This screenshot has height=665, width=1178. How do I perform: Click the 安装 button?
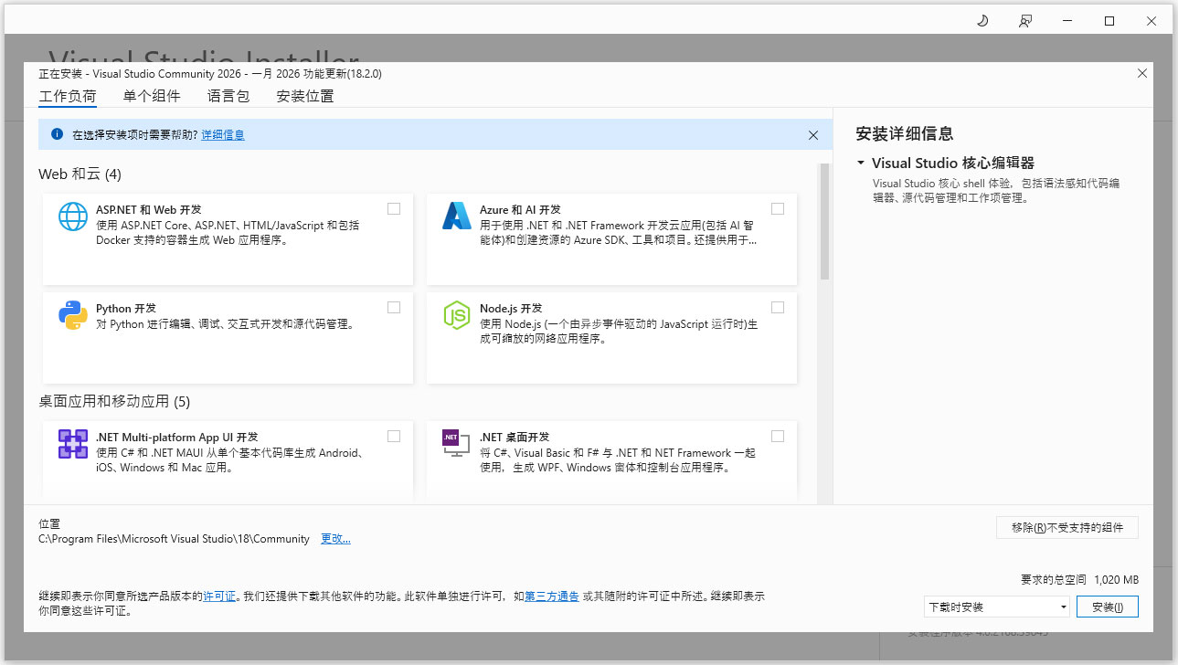[1107, 607]
